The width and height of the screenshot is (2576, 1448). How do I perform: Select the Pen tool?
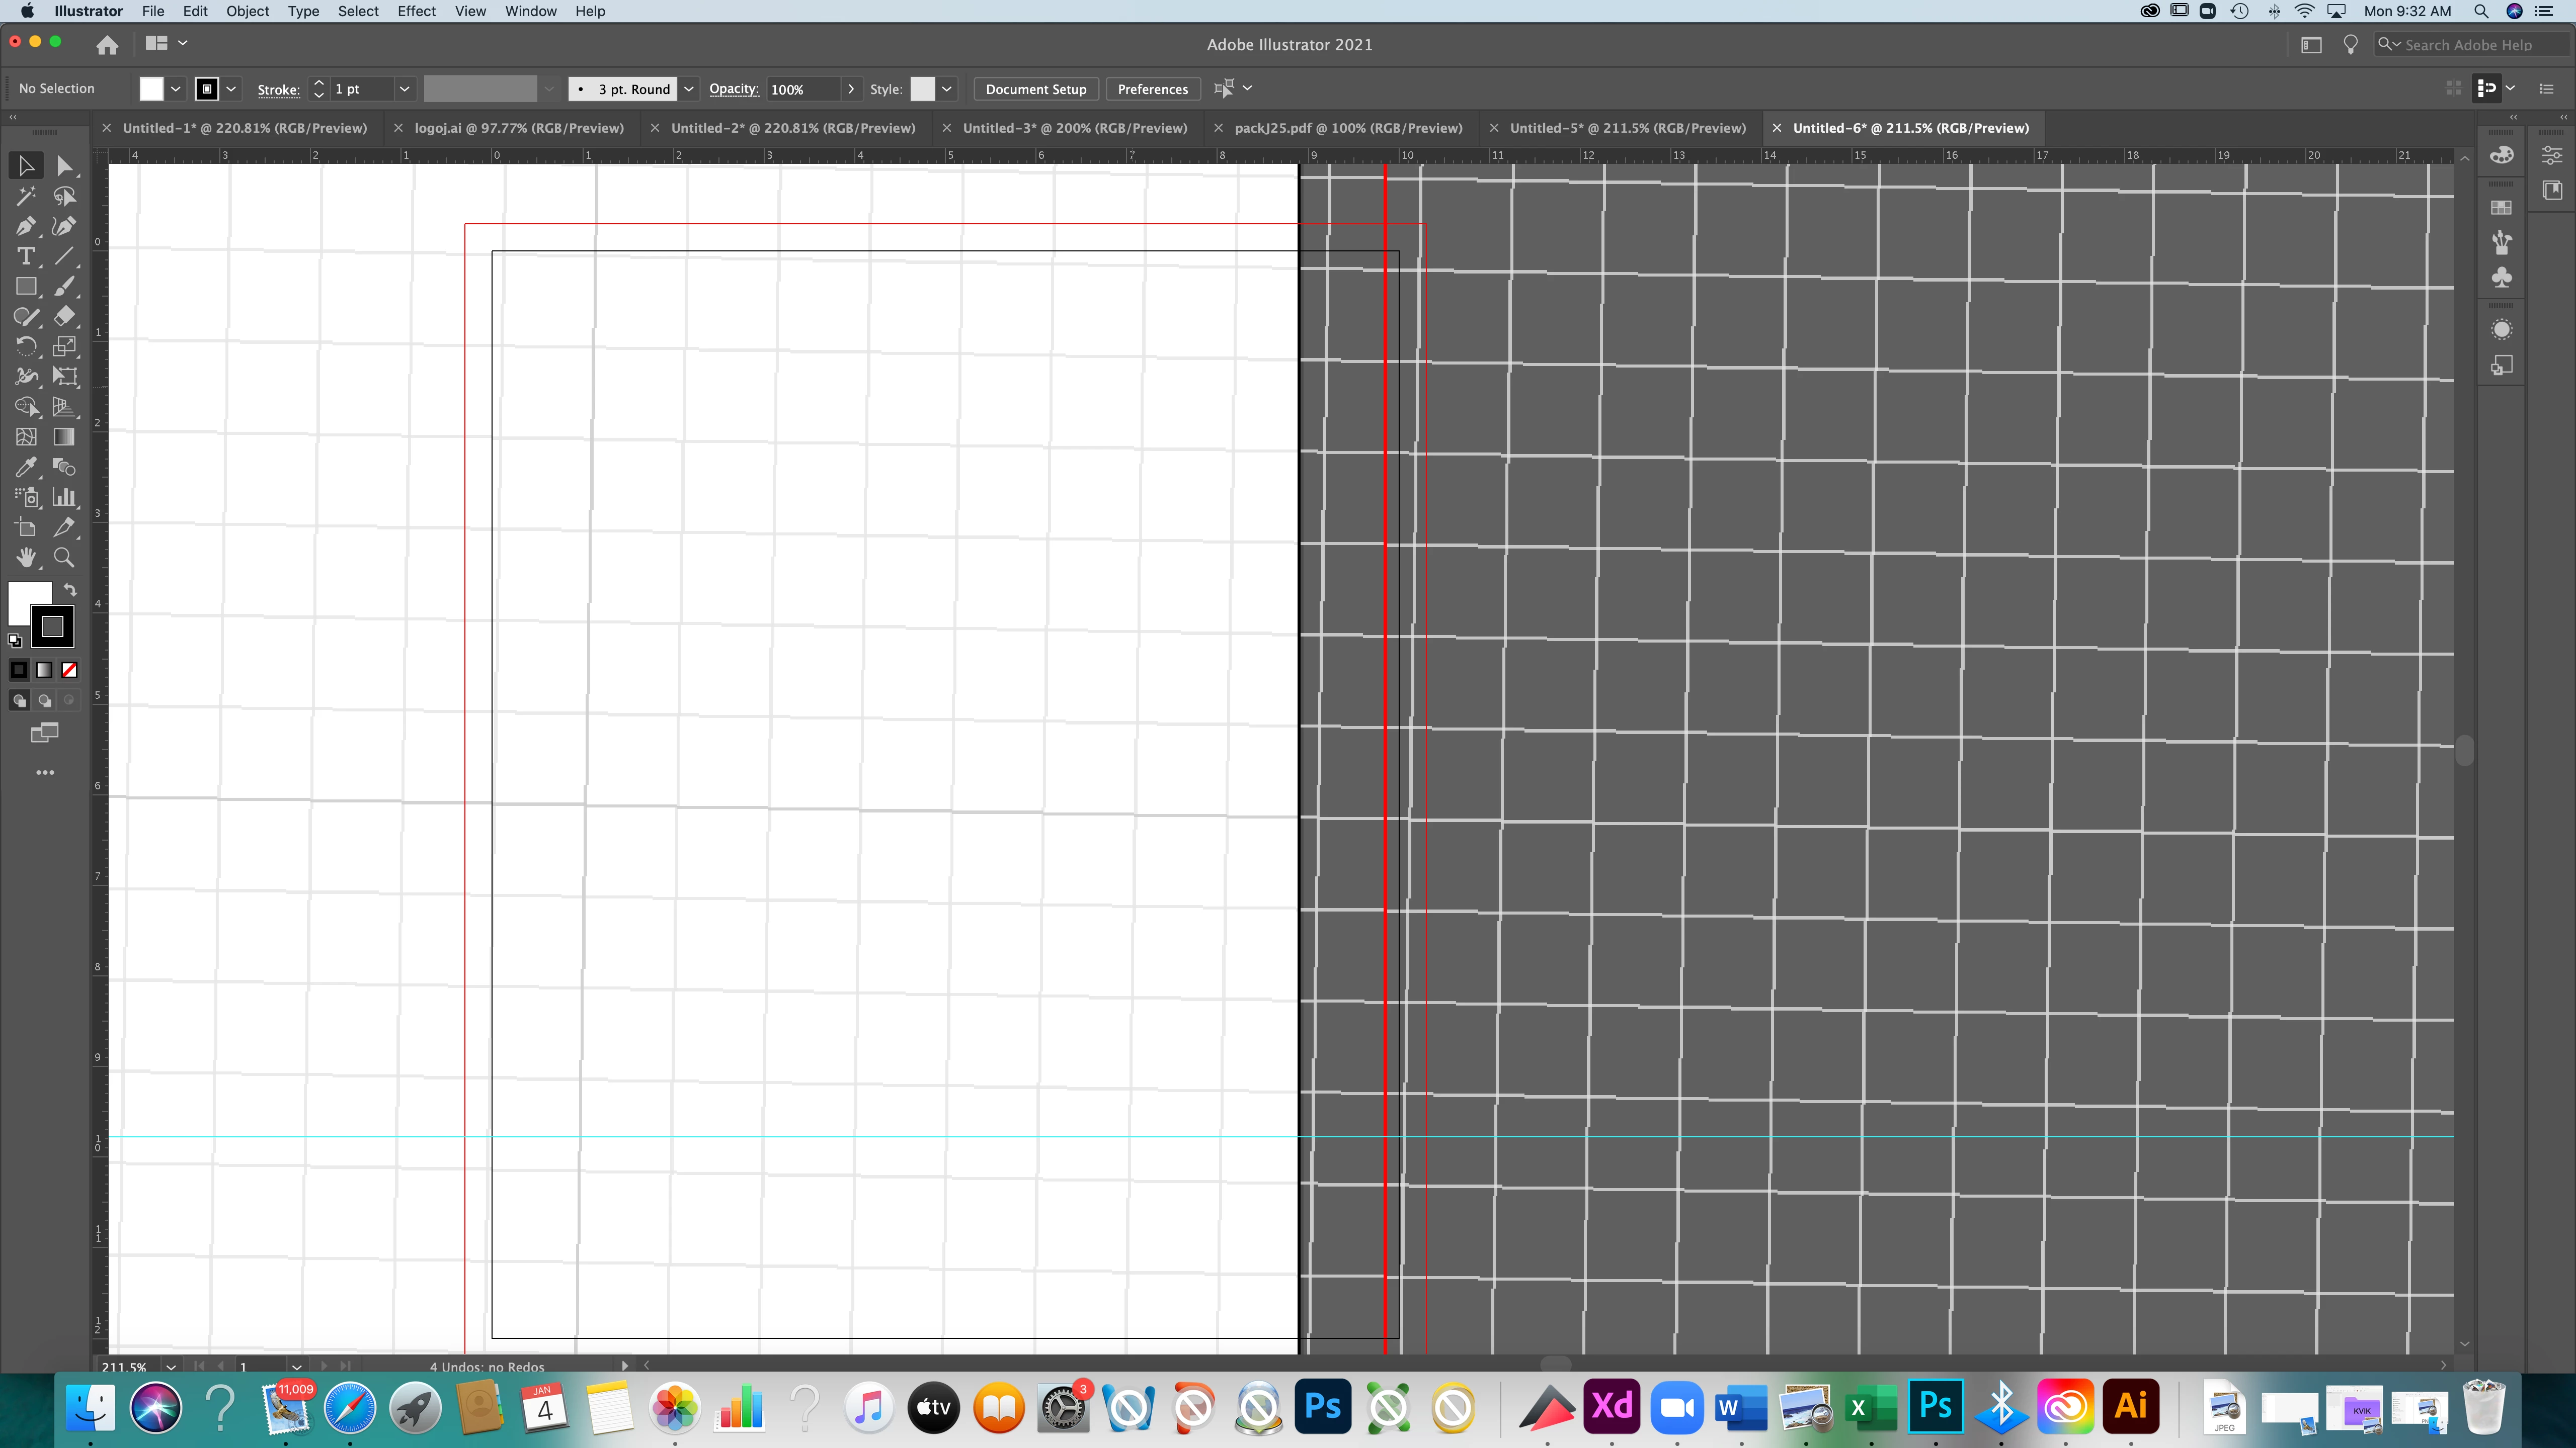[26, 227]
